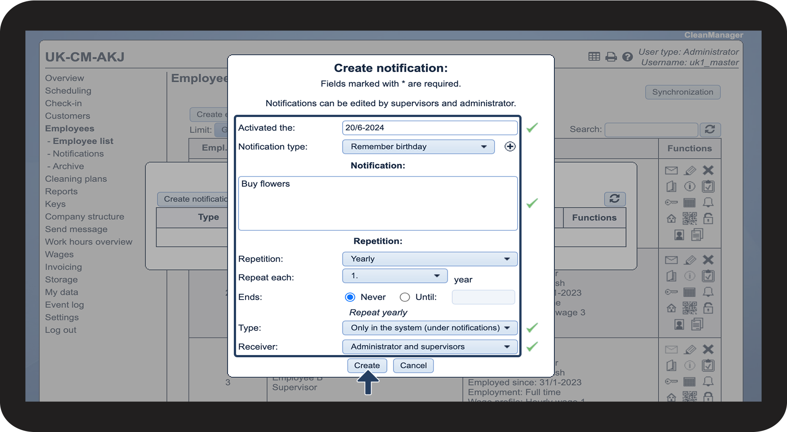
Task: Open the help question mark icon
Action: click(x=627, y=57)
